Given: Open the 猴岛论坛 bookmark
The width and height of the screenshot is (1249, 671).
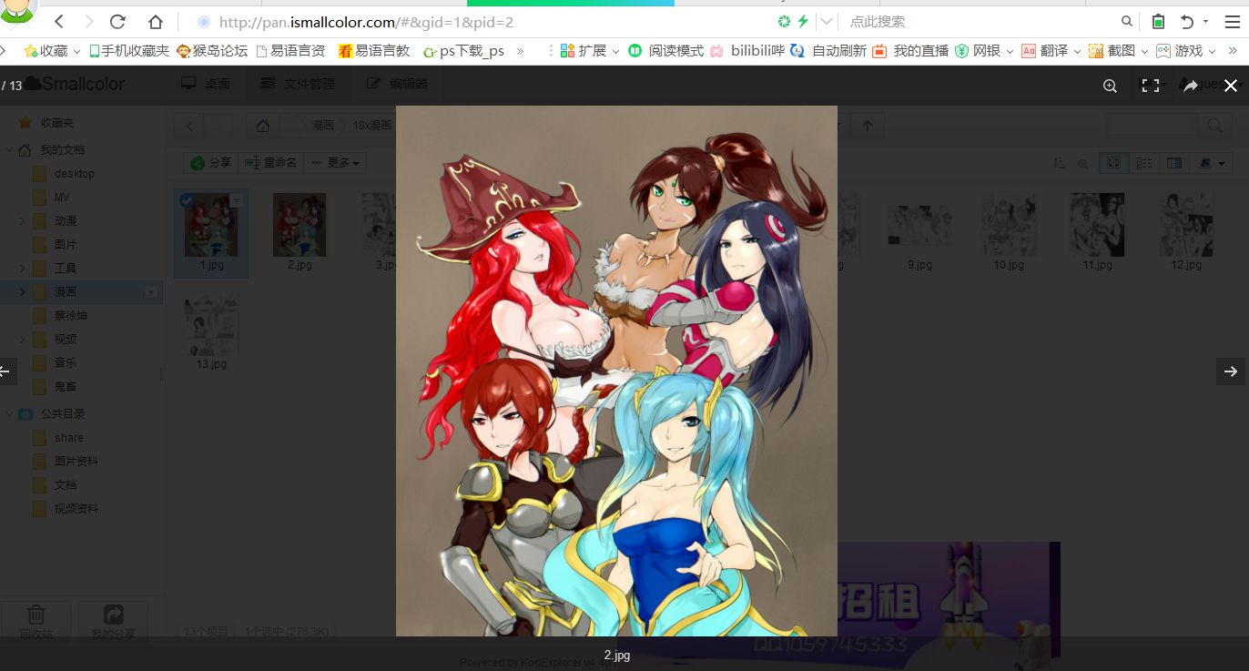Looking at the screenshot, I should [x=212, y=51].
